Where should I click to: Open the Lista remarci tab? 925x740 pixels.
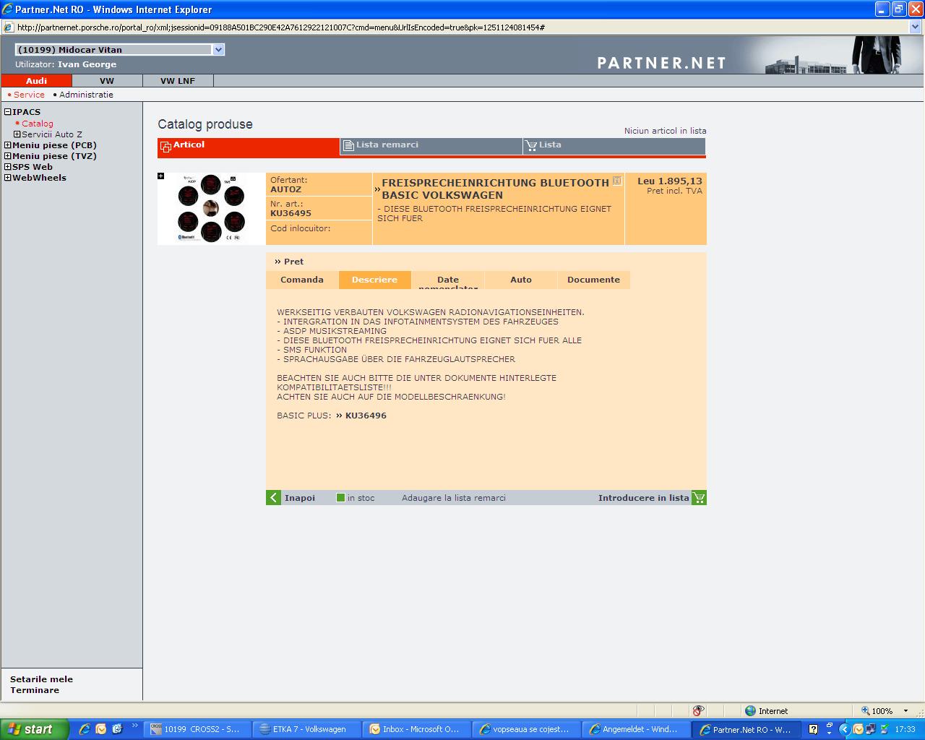click(x=431, y=145)
